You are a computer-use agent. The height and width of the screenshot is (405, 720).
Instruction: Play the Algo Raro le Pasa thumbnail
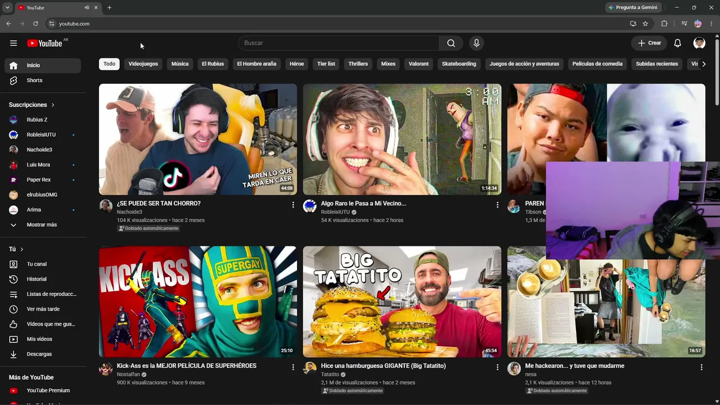402,139
